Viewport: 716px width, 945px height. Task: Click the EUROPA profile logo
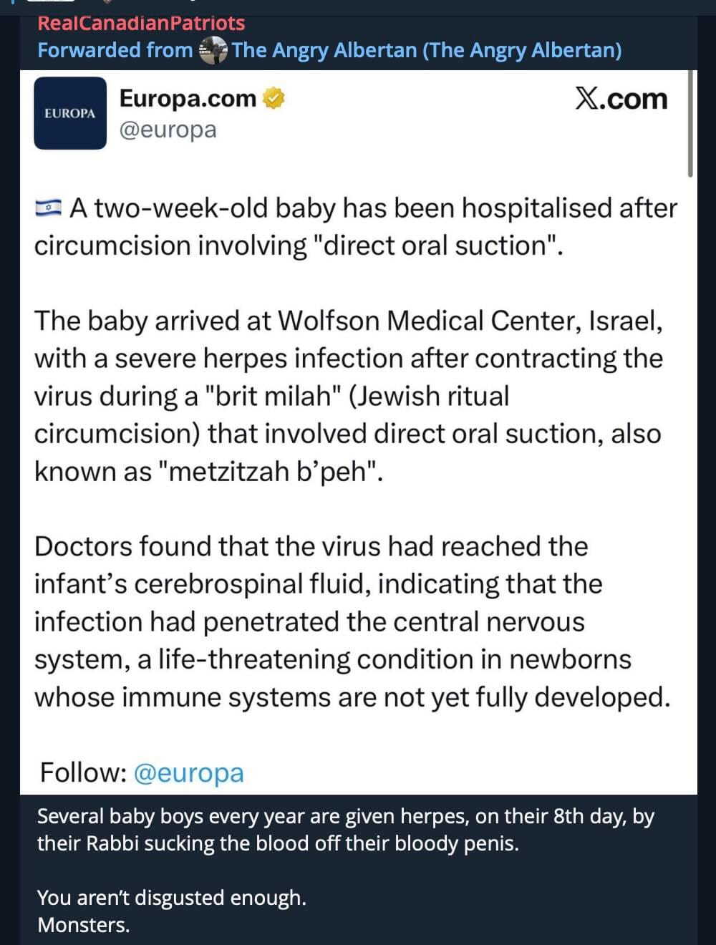(x=70, y=113)
